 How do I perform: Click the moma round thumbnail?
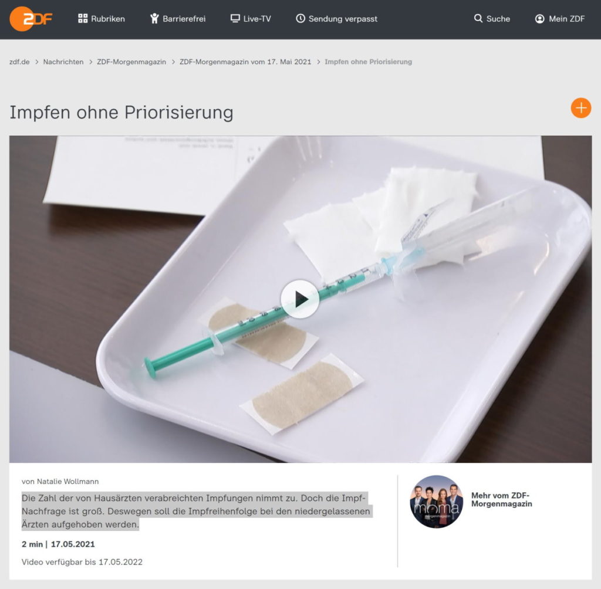click(437, 502)
